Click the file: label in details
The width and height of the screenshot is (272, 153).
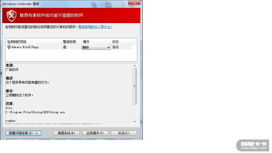coord(10,108)
